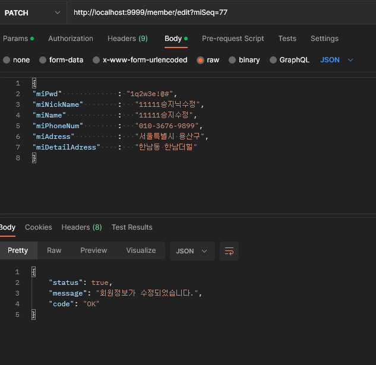376x365 pixels.
Task: Click the "code": "OK" response line
Action: pyautogui.click(x=74, y=304)
